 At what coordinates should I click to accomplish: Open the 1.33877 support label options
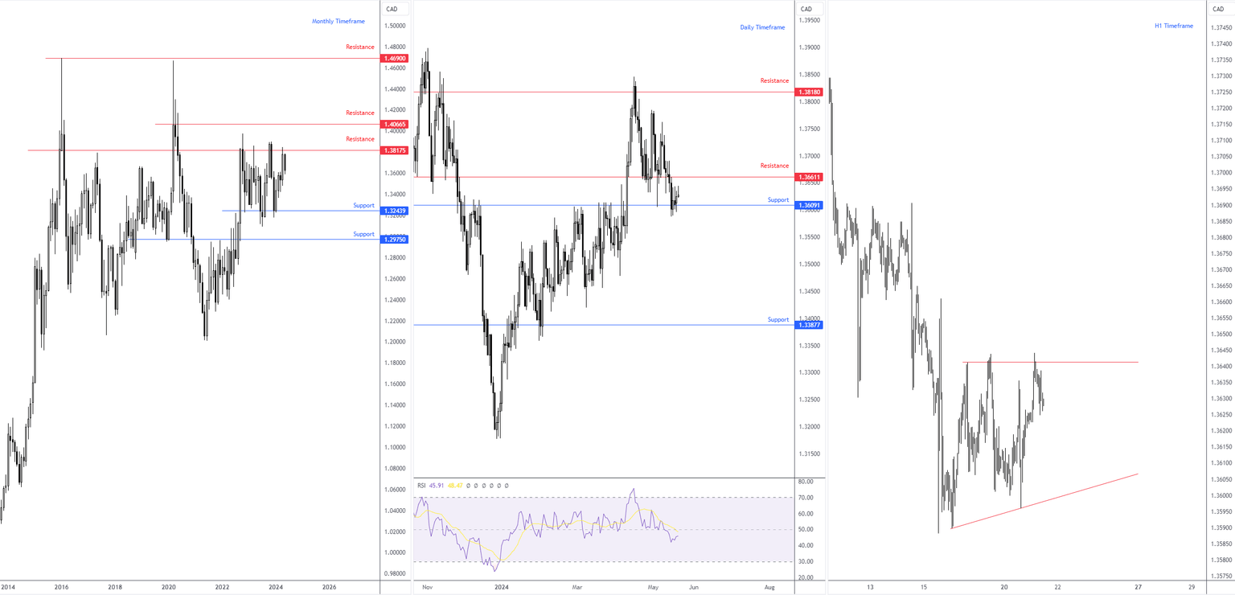(808, 325)
